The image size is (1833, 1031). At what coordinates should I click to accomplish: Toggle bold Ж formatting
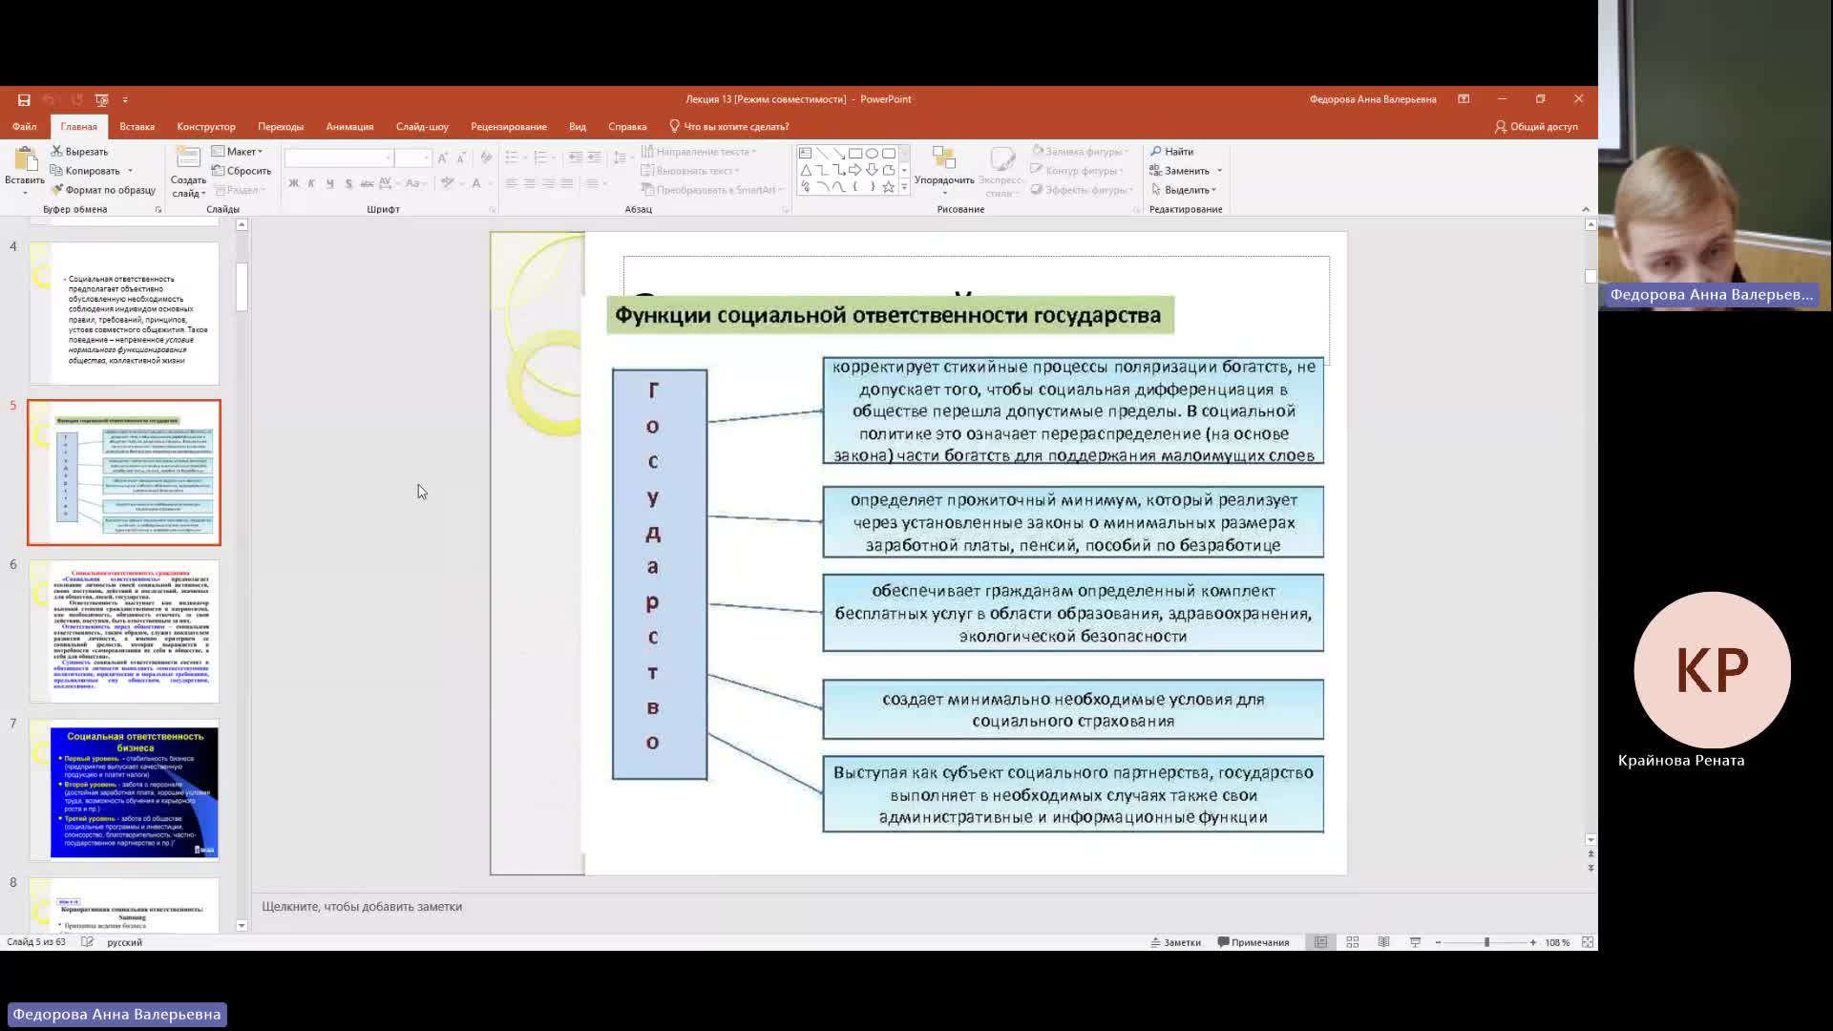293,183
